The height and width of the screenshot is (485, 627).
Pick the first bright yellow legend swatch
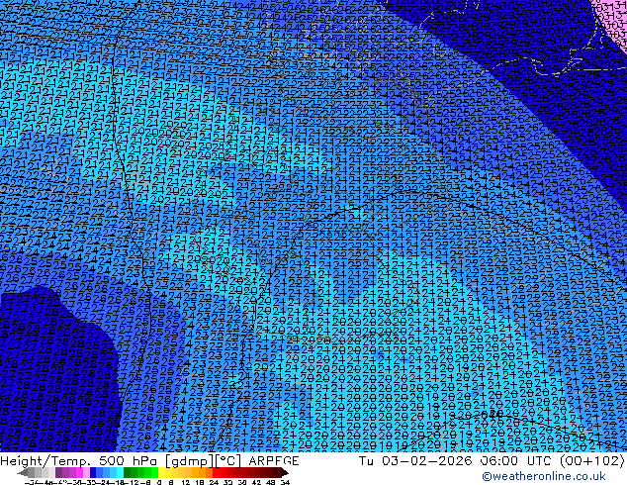coord(161,472)
